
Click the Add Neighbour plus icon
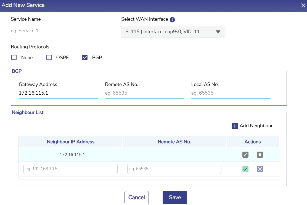click(235, 126)
